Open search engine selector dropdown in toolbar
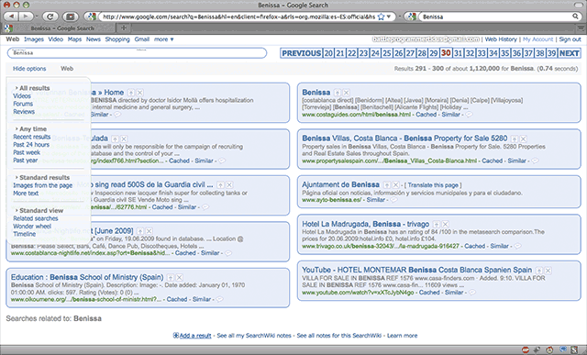The height and width of the screenshot is (355, 587). (x=411, y=17)
